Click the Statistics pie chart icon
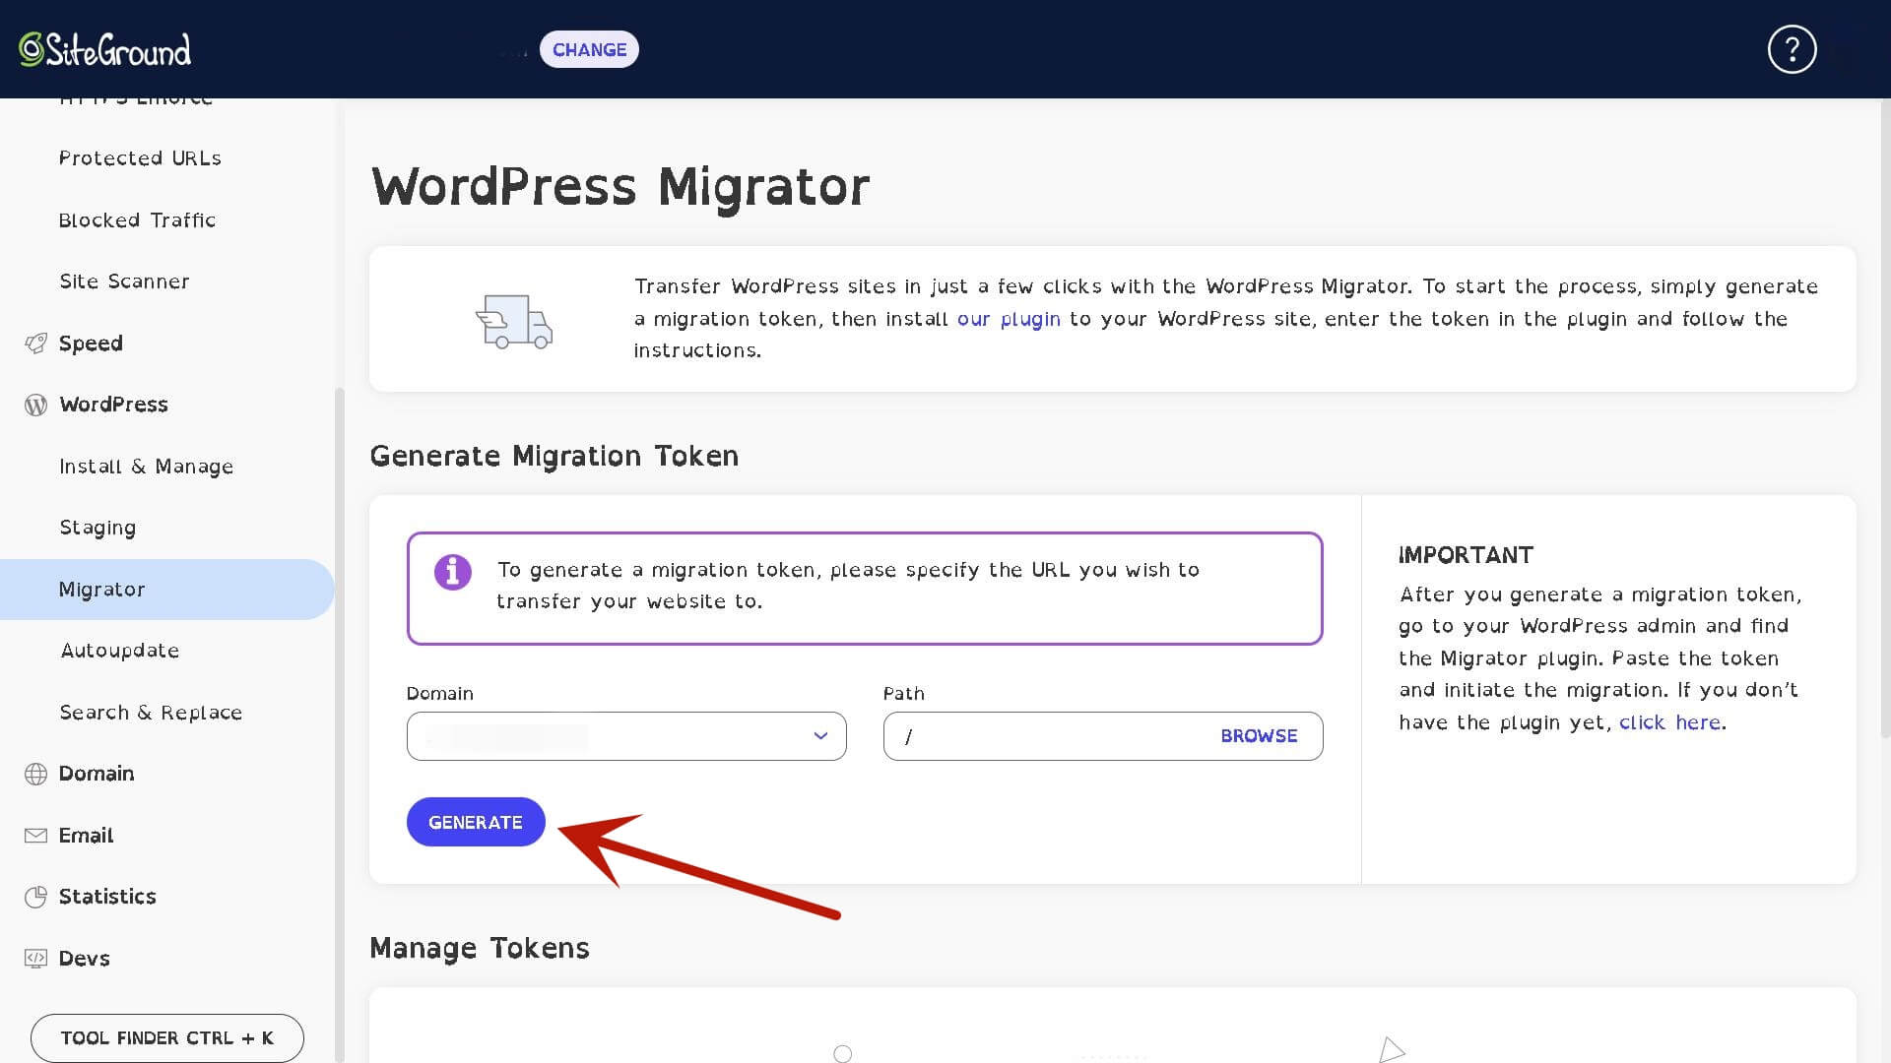The height and width of the screenshot is (1063, 1891). (35, 897)
